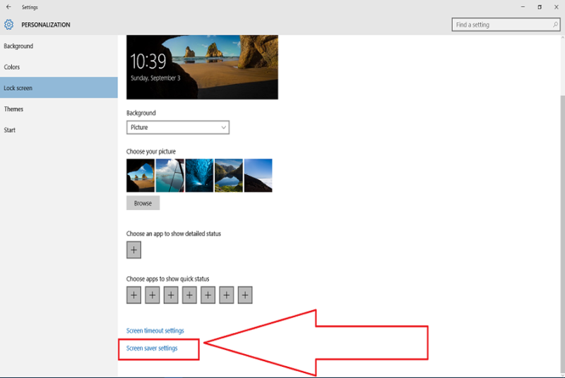
Task: Click "Choose an app to show detailed status"
Action: [174, 233]
